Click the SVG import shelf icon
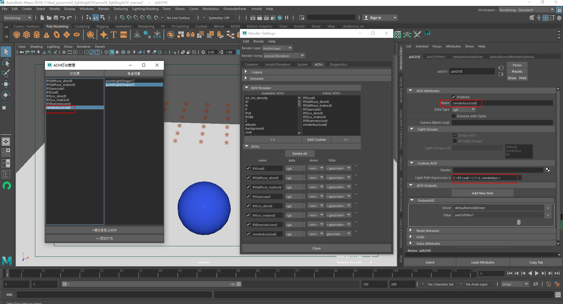 (124, 35)
